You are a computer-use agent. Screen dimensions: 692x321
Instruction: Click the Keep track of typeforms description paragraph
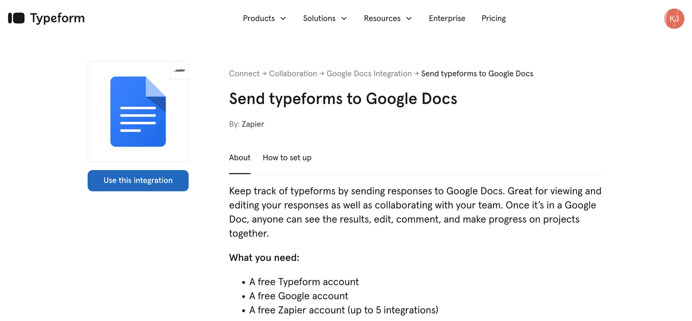415,212
